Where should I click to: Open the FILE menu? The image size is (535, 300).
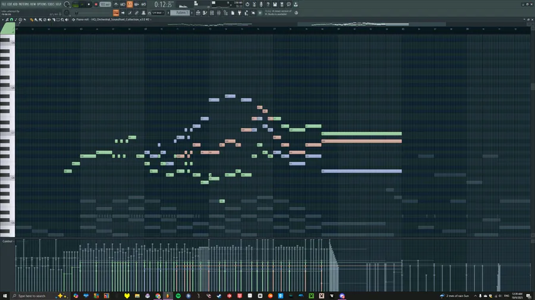click(4, 4)
